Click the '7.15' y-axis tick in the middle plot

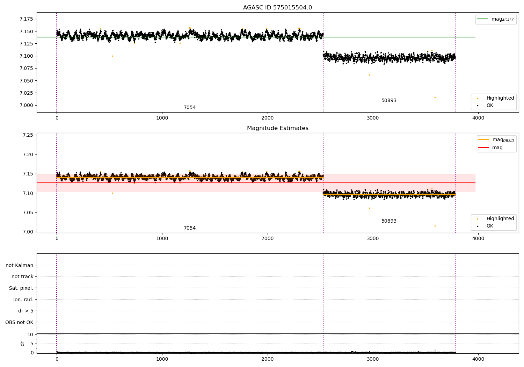28,174
